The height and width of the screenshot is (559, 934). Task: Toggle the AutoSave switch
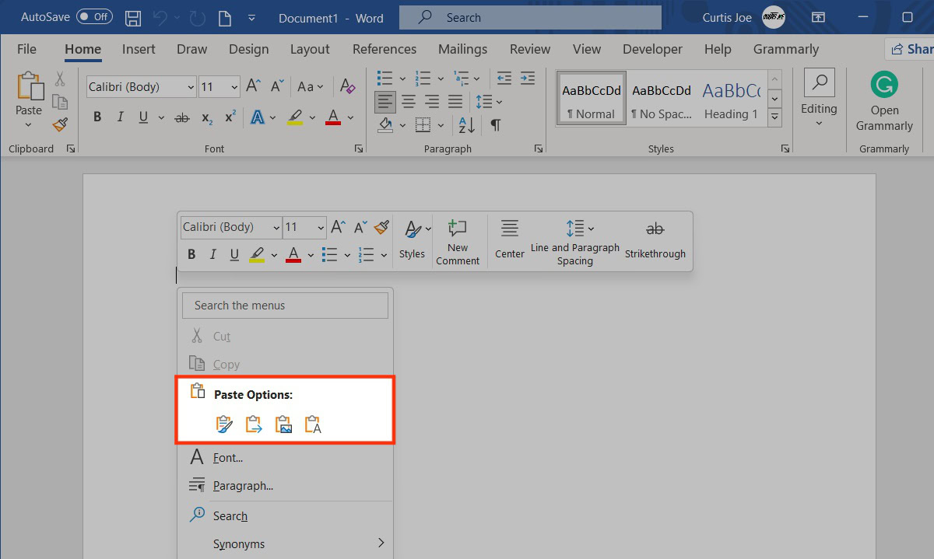coord(94,17)
